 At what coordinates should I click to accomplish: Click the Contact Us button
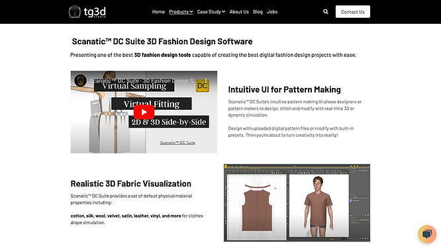[353, 12]
